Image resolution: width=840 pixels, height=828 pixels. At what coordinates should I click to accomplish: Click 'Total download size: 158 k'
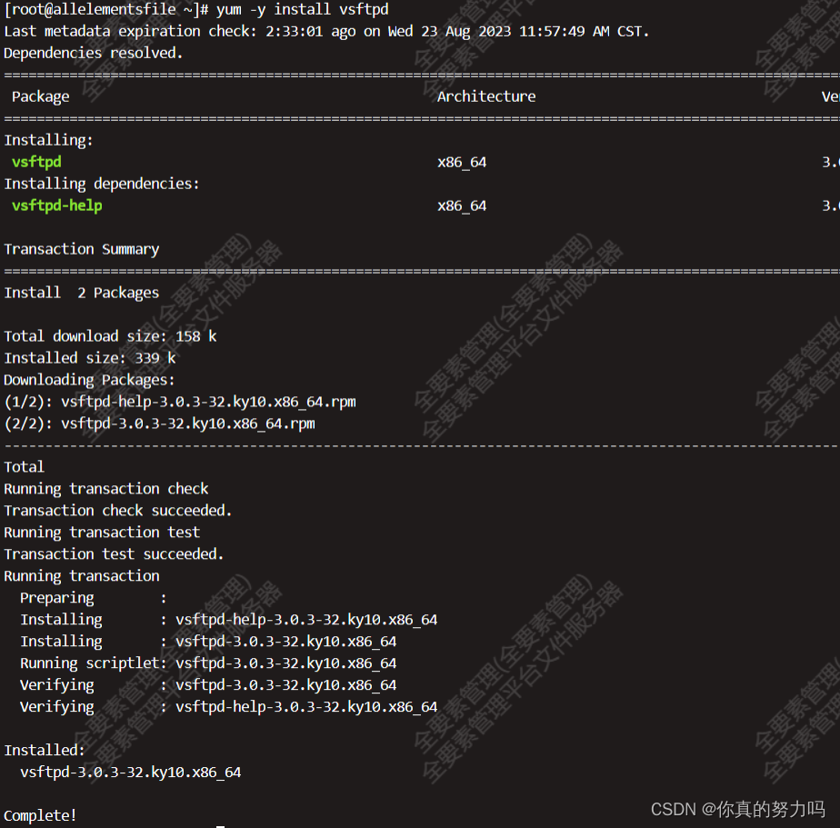[x=110, y=336]
